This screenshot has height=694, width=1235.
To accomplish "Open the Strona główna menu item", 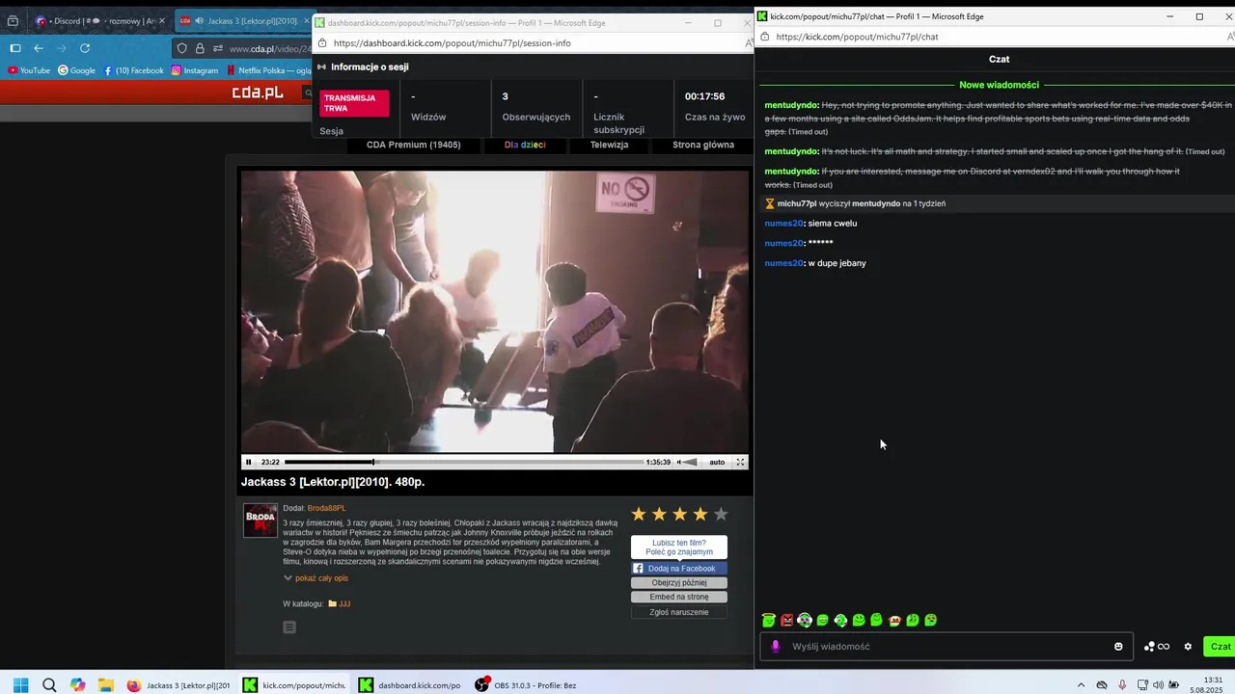I will click(x=703, y=145).
